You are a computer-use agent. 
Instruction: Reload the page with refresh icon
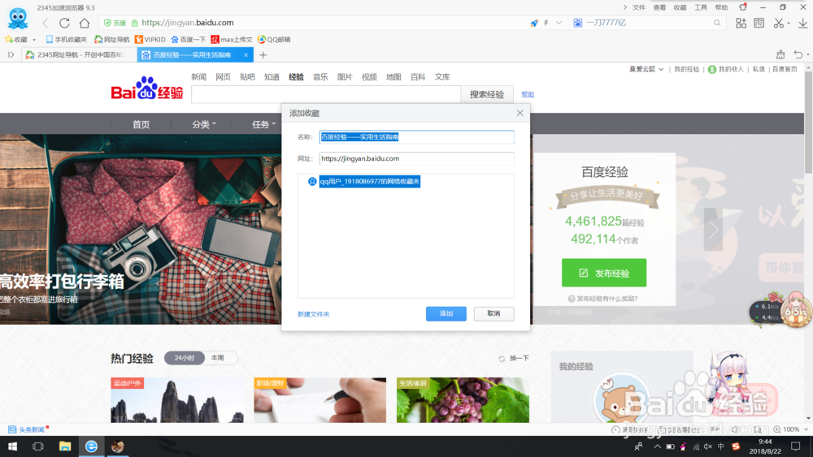click(64, 23)
